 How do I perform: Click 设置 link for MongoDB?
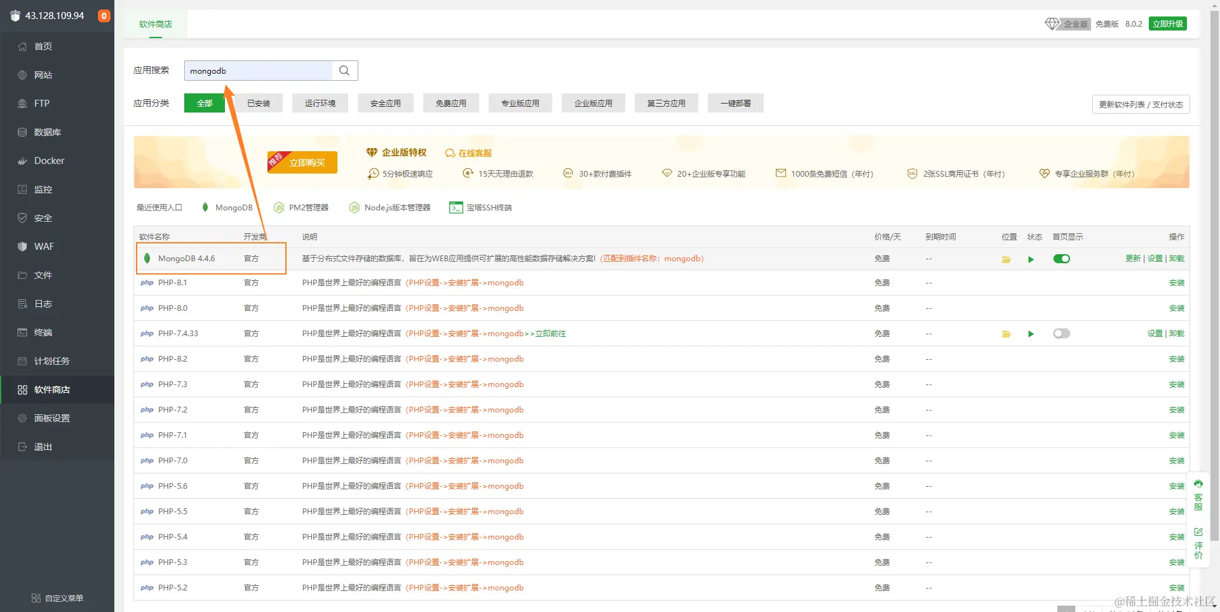(x=1155, y=259)
